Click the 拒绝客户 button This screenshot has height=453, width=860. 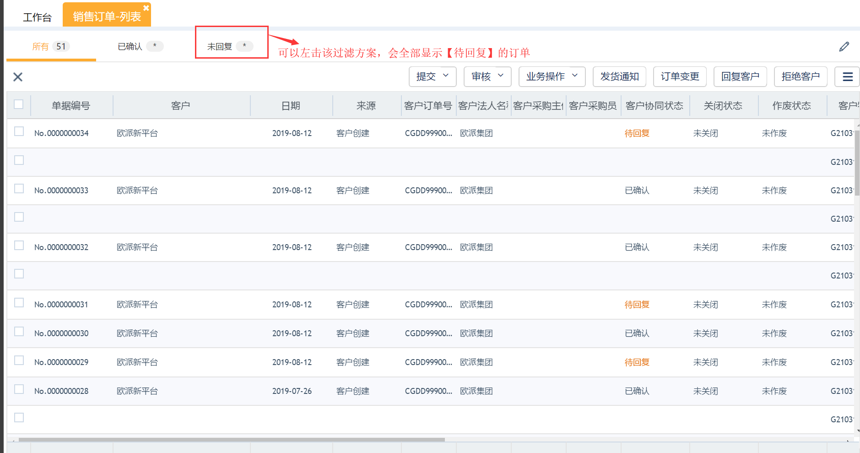[801, 76]
